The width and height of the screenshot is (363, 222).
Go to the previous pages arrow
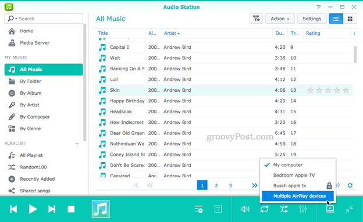point(150,185)
